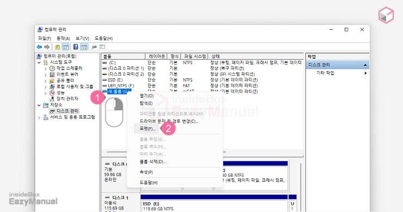Expand the 성능 tree node
The height and width of the screenshot is (212, 403).
46,93
